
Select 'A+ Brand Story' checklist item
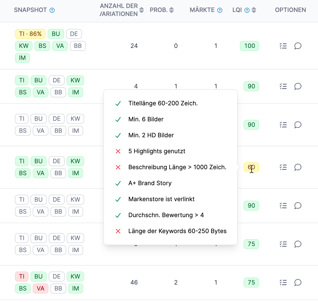coord(150,183)
